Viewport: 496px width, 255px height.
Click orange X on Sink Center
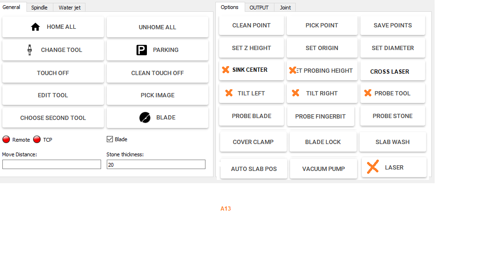tap(226, 70)
